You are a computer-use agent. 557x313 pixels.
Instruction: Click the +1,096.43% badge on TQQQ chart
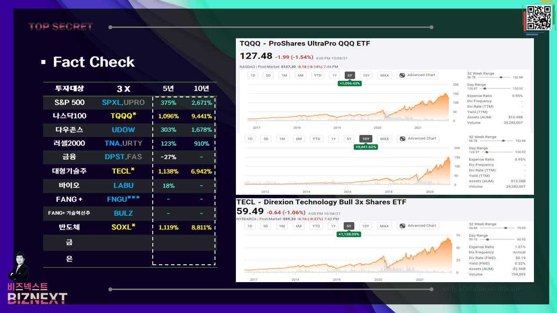[x=350, y=83]
